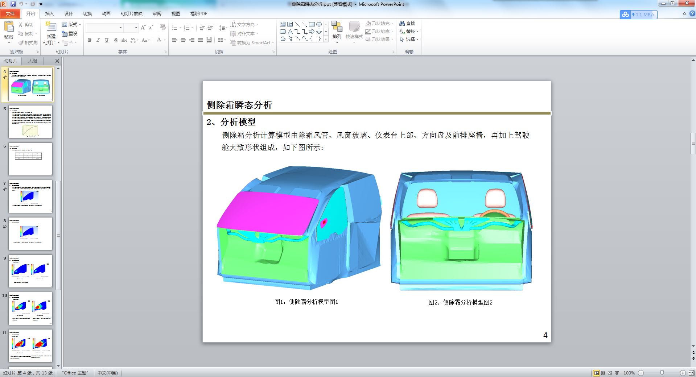Viewport: 696px width, 377px height.
Task: Click the zoom slider handle
Action: (x=662, y=373)
